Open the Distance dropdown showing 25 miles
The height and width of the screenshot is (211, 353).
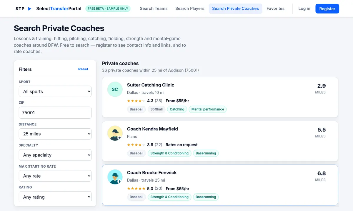(x=55, y=134)
